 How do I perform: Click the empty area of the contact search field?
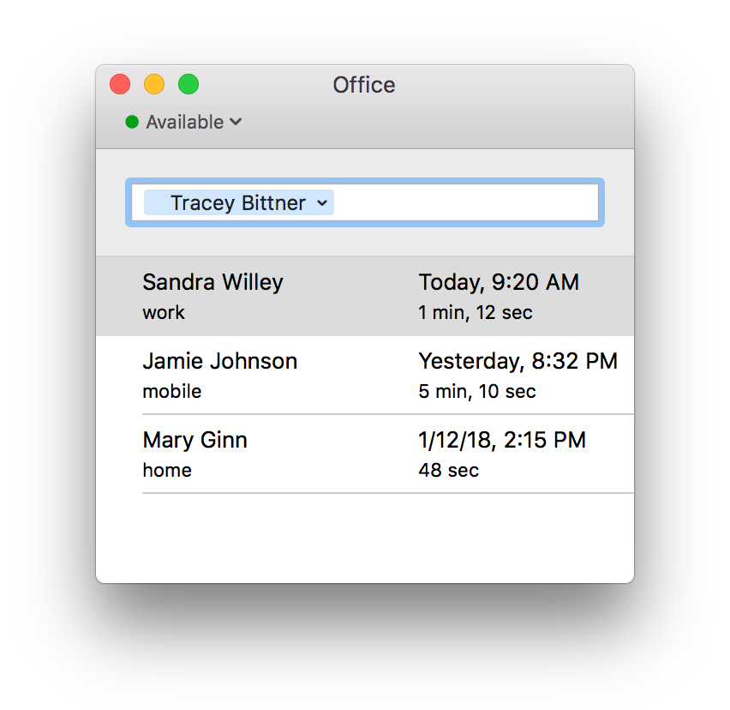click(465, 202)
